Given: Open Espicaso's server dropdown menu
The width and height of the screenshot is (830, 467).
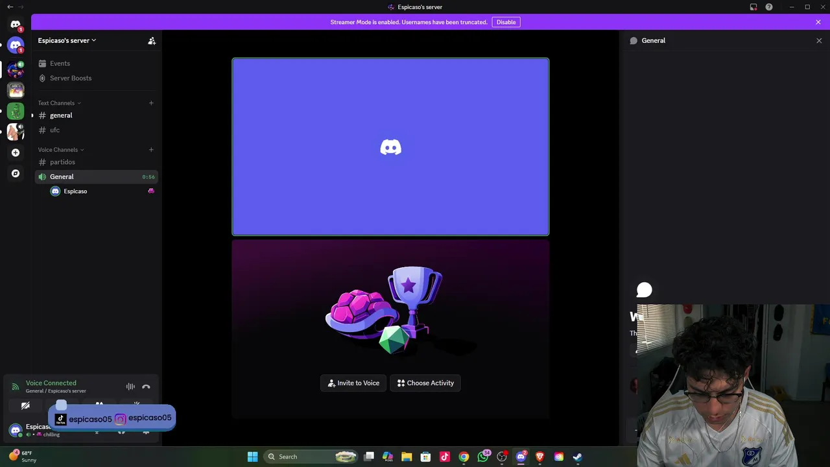Looking at the screenshot, I should (67, 41).
